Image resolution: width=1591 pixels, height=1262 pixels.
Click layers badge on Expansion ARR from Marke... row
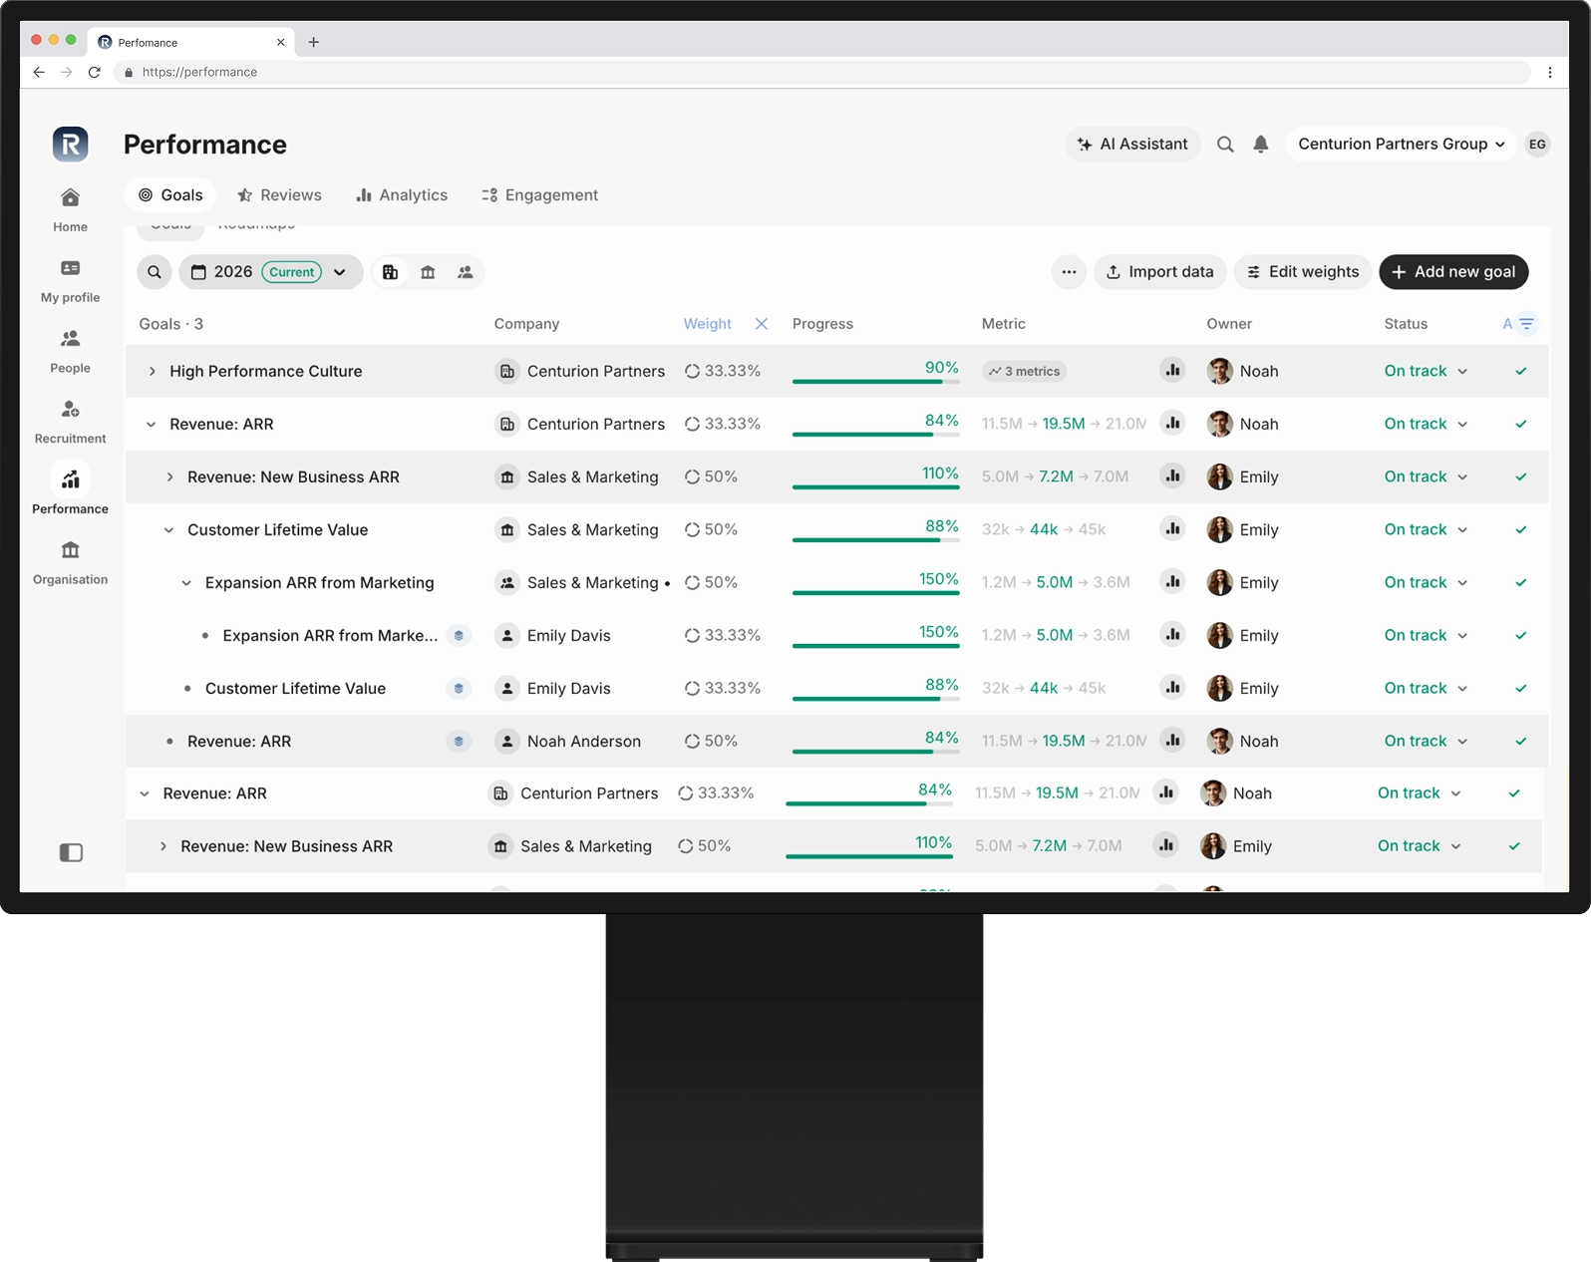click(x=459, y=635)
